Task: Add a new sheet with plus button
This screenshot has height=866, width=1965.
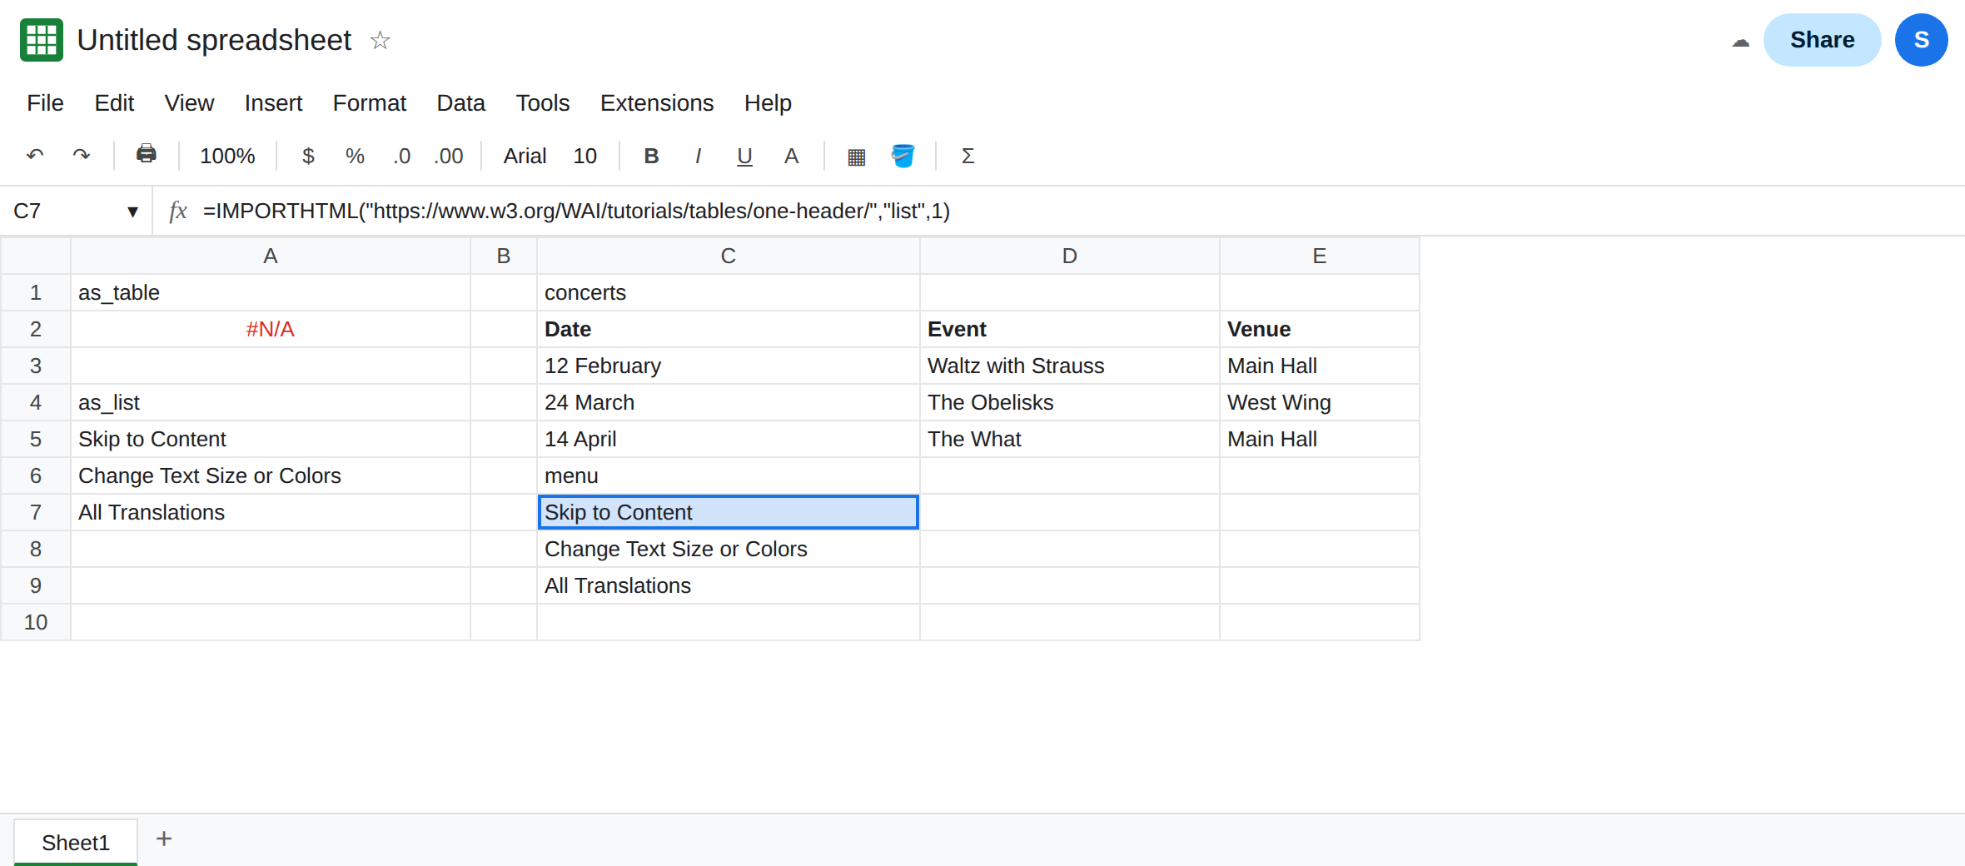Action: point(164,839)
